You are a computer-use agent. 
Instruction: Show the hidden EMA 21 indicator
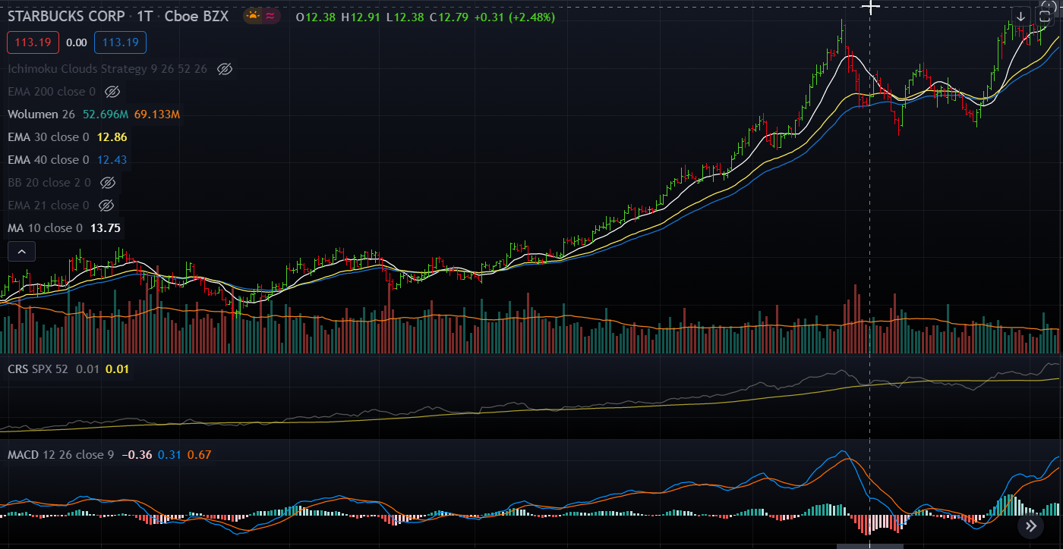click(x=106, y=205)
